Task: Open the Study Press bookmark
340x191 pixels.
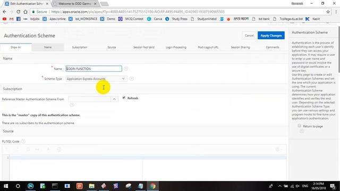Action: click(x=176, y=19)
